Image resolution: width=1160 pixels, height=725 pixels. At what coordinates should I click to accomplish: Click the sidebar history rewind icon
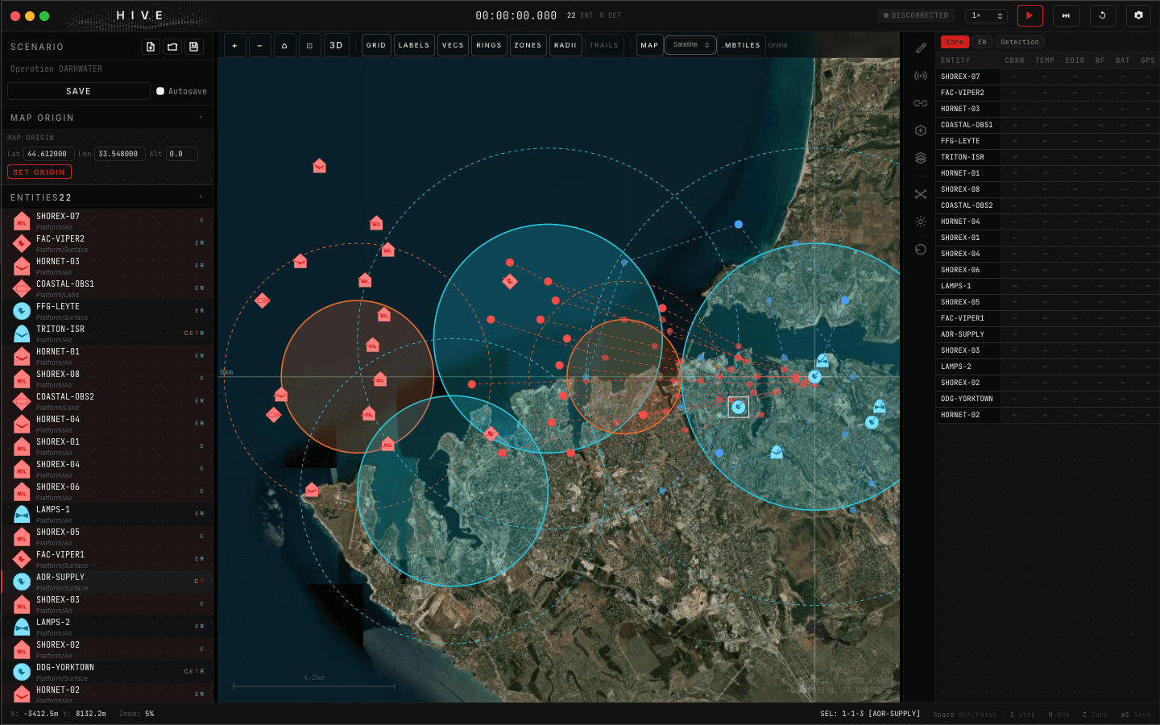point(921,249)
